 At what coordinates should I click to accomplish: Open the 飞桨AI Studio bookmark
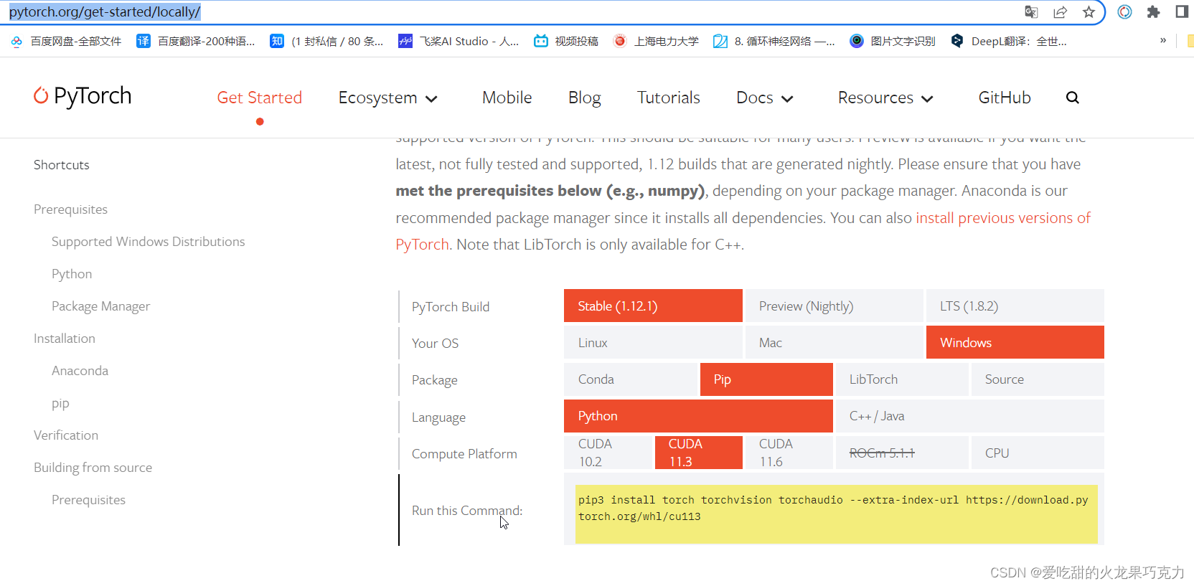pyautogui.click(x=459, y=41)
